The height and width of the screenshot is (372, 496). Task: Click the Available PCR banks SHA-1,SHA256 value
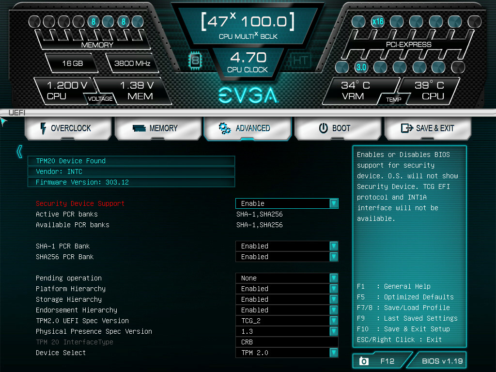pyautogui.click(x=260, y=225)
